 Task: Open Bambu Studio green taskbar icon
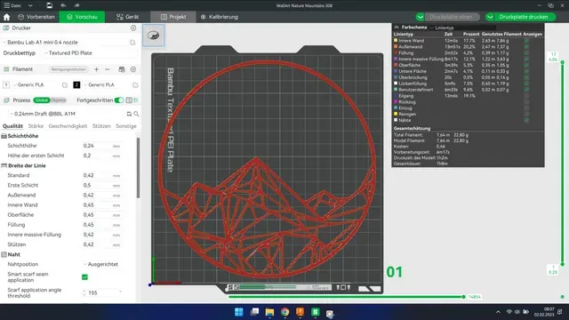316,312
